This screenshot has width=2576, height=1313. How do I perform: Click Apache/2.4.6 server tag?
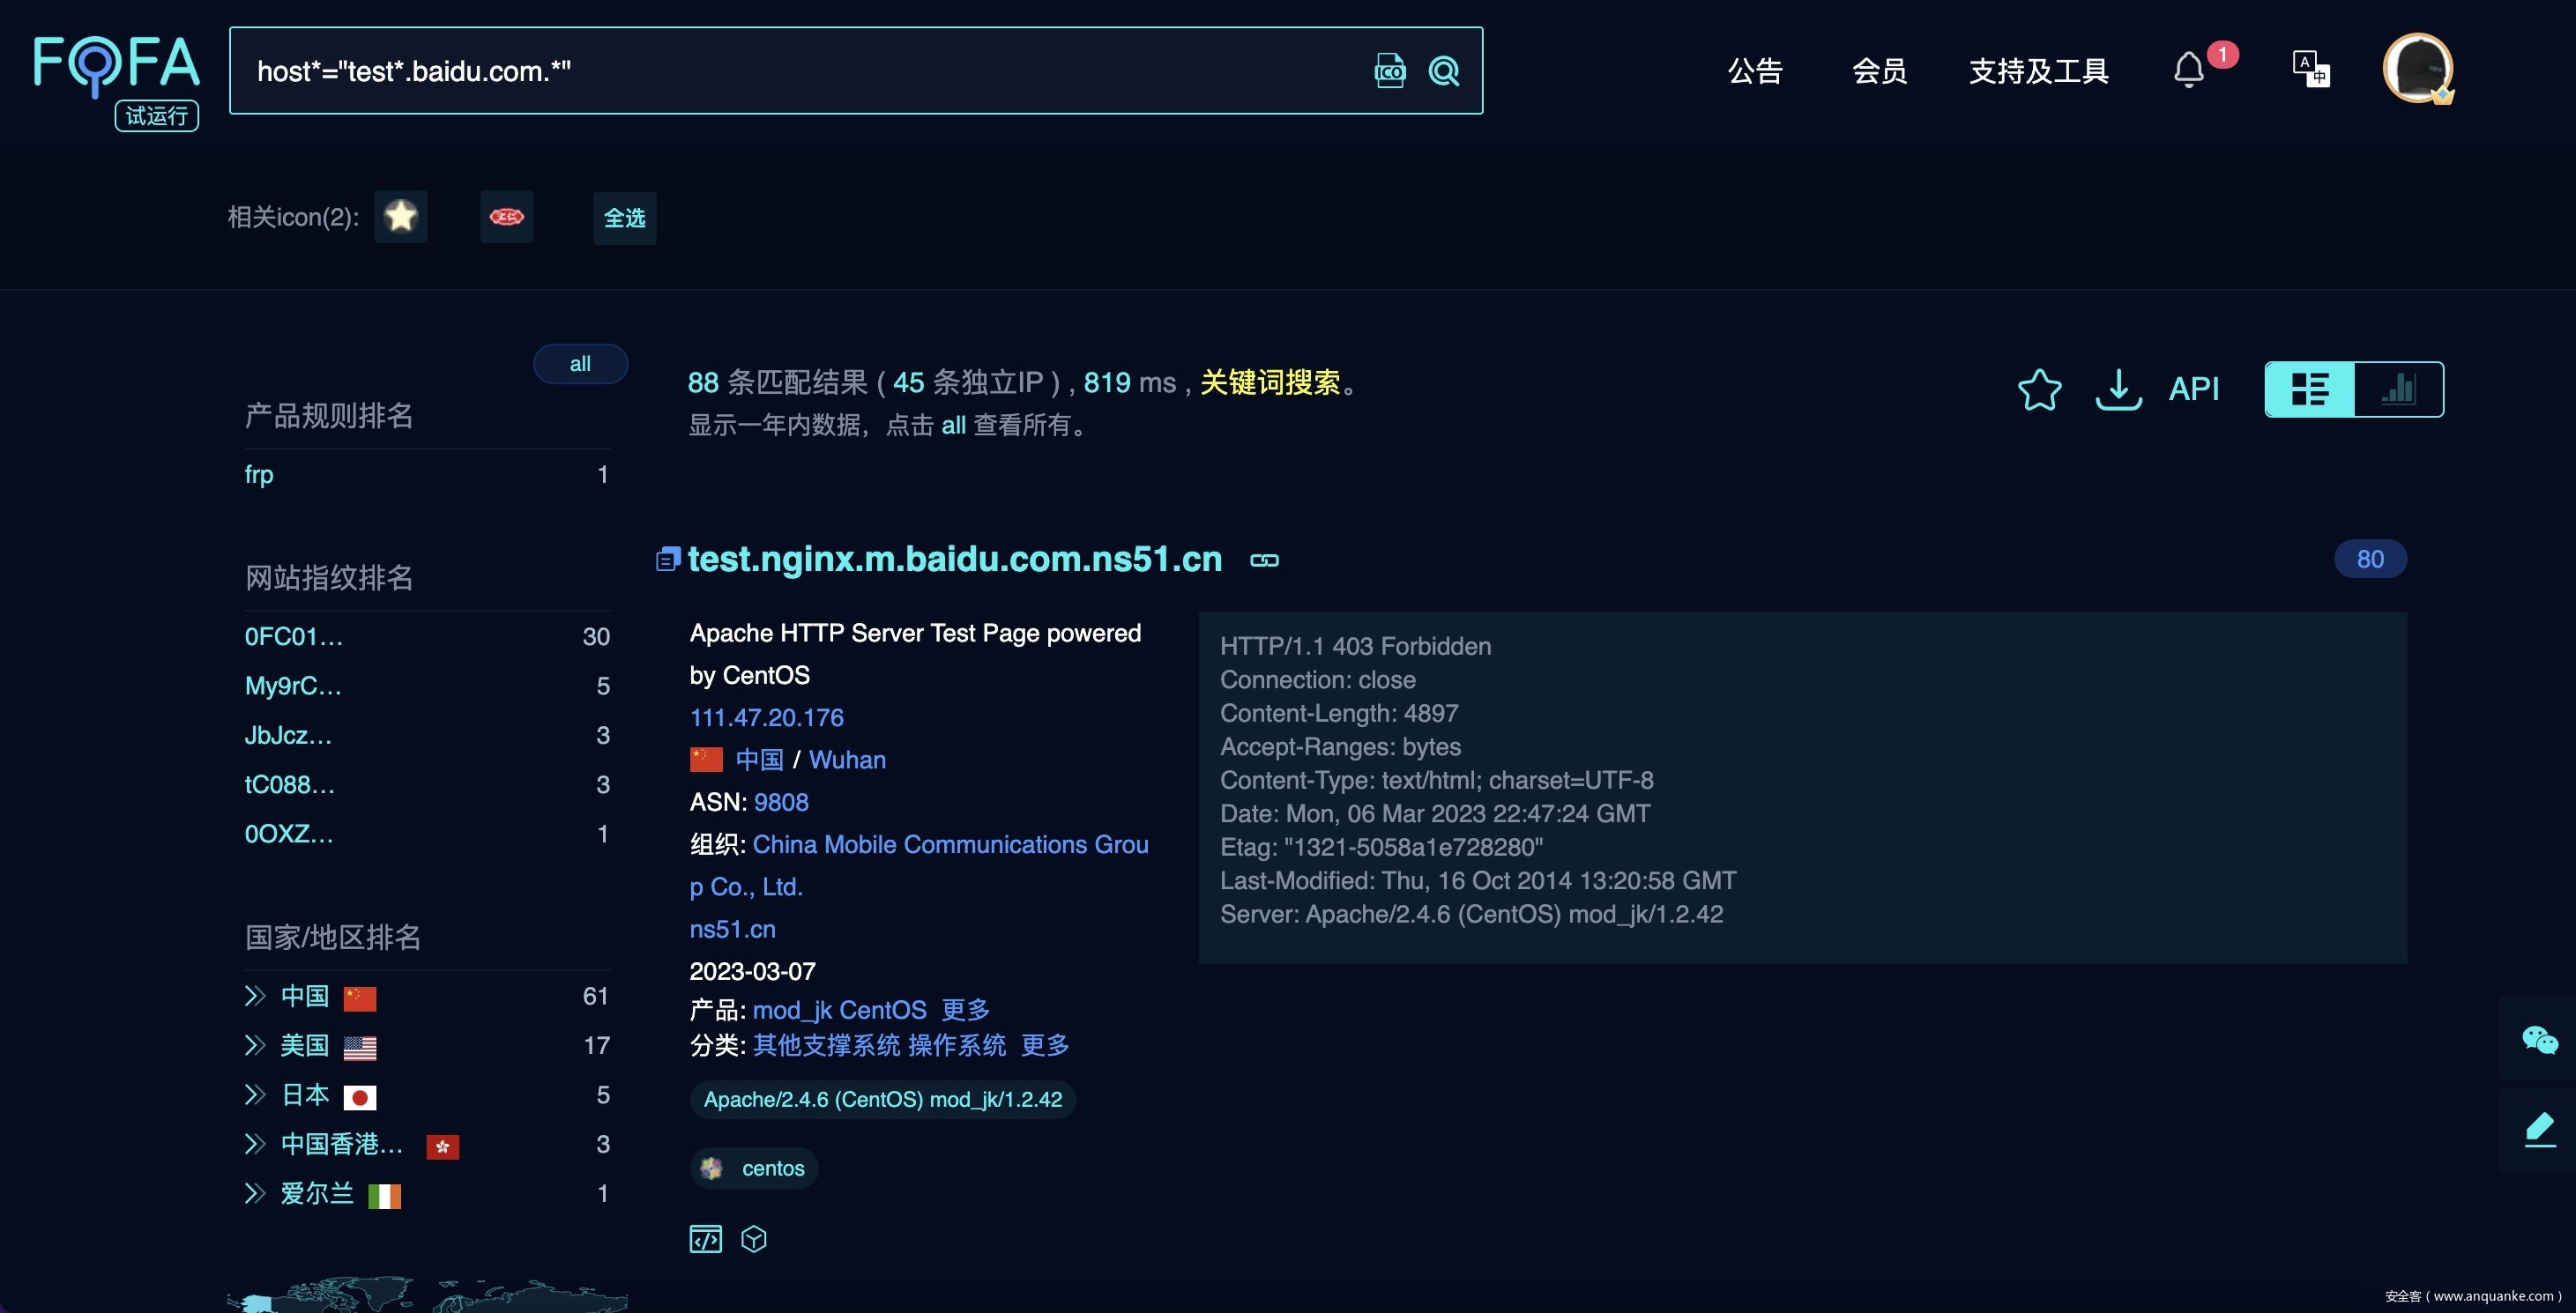(883, 1099)
